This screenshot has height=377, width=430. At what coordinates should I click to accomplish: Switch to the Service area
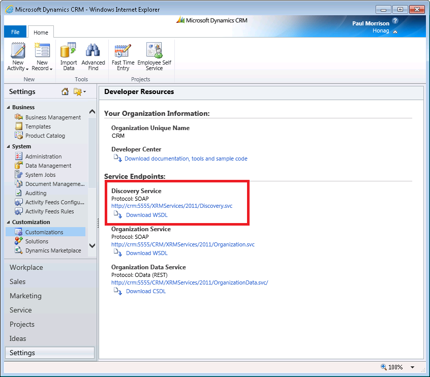(20, 310)
